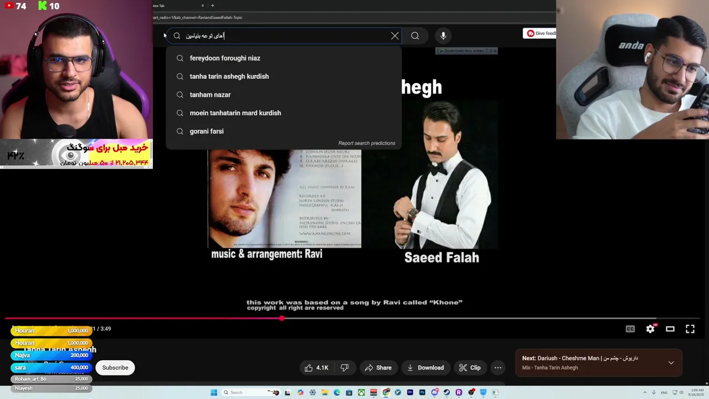Image resolution: width=709 pixels, height=399 pixels.
Task: Open Microsoft Store from taskbar
Action: pyautogui.click(x=349, y=392)
